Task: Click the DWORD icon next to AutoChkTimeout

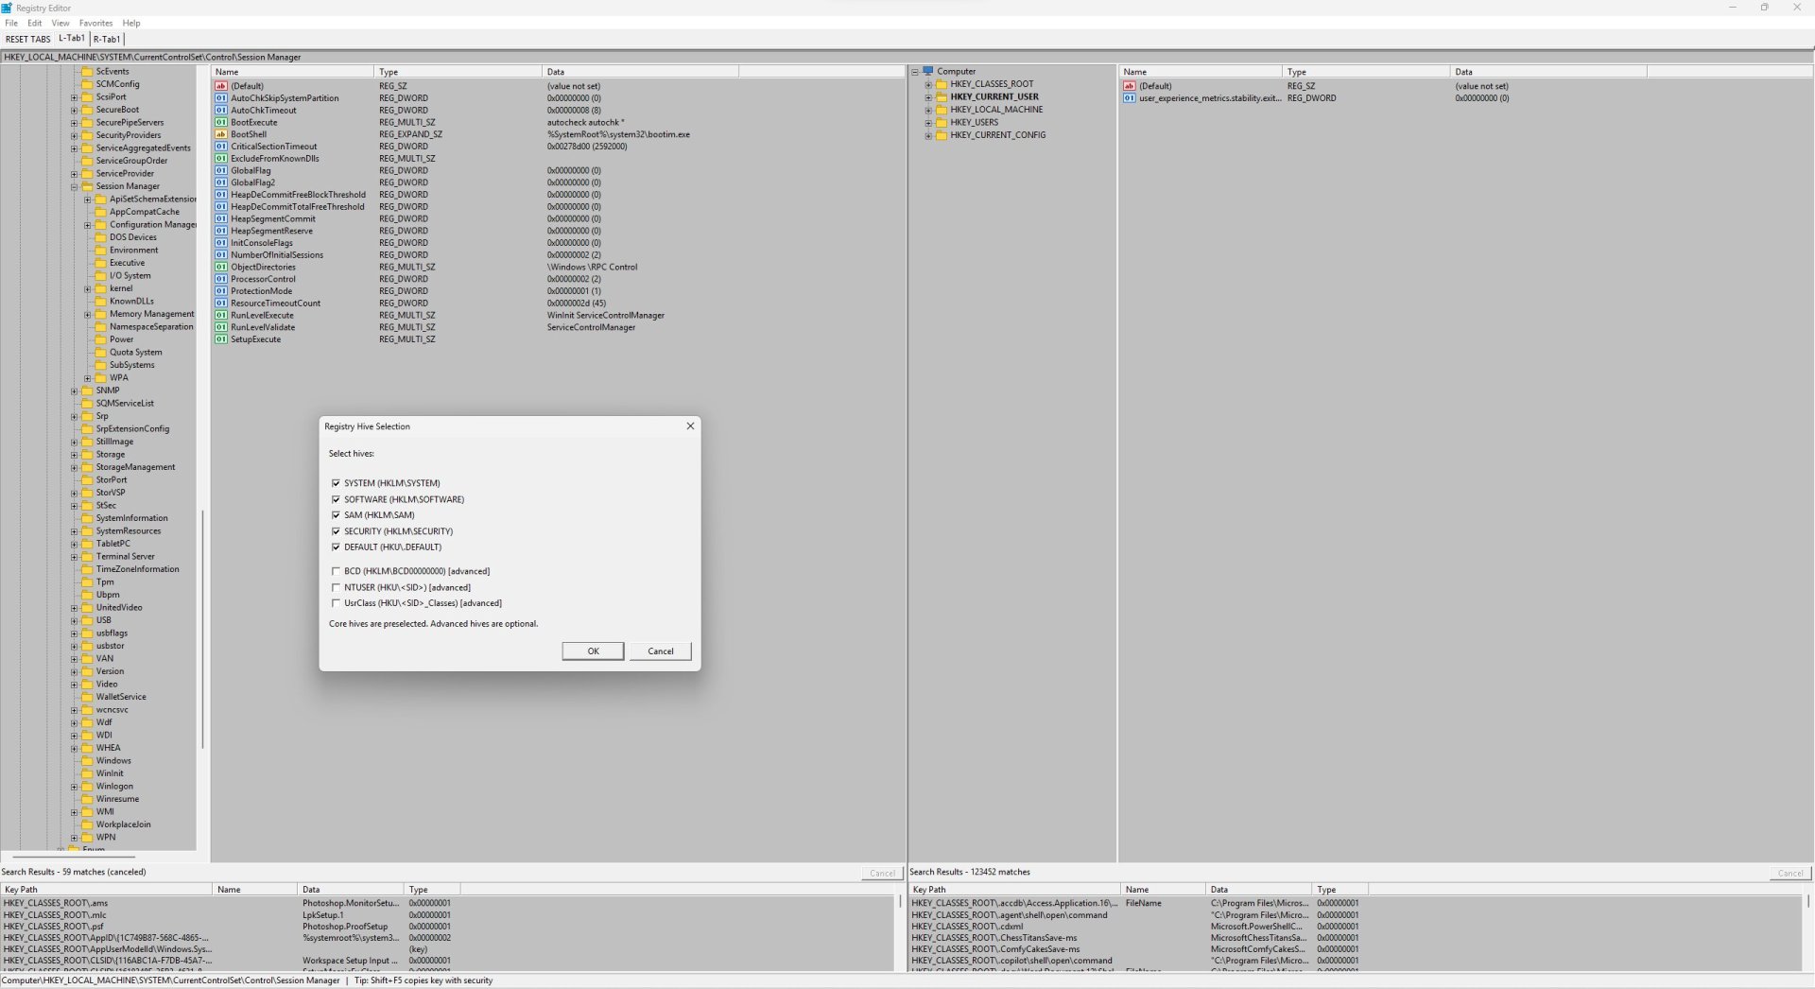Action: click(x=220, y=110)
